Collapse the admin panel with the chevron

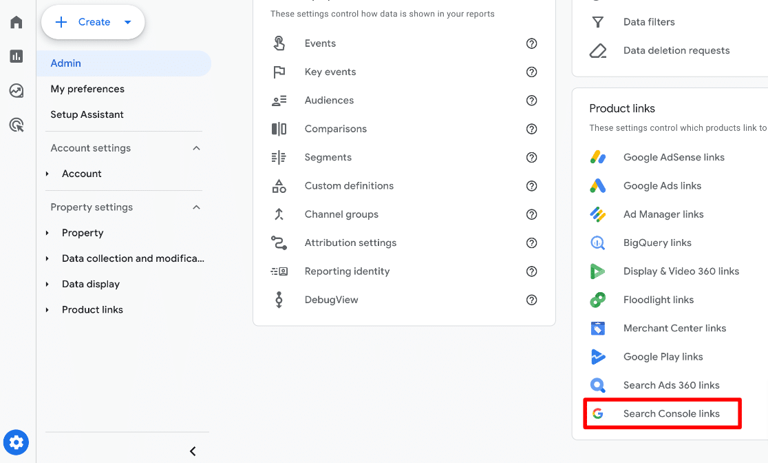192,451
